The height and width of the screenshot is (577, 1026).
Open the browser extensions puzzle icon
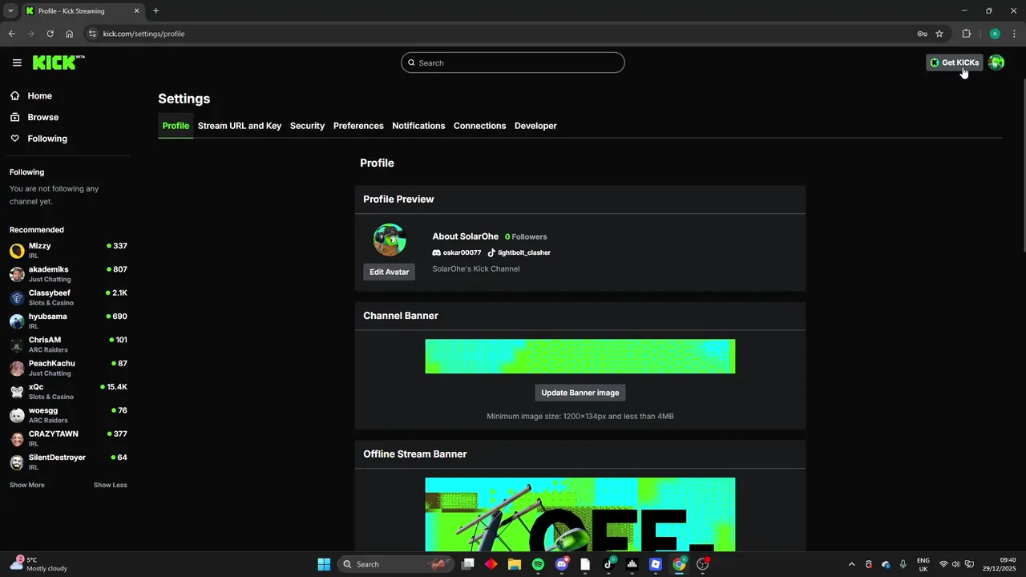[x=966, y=34]
